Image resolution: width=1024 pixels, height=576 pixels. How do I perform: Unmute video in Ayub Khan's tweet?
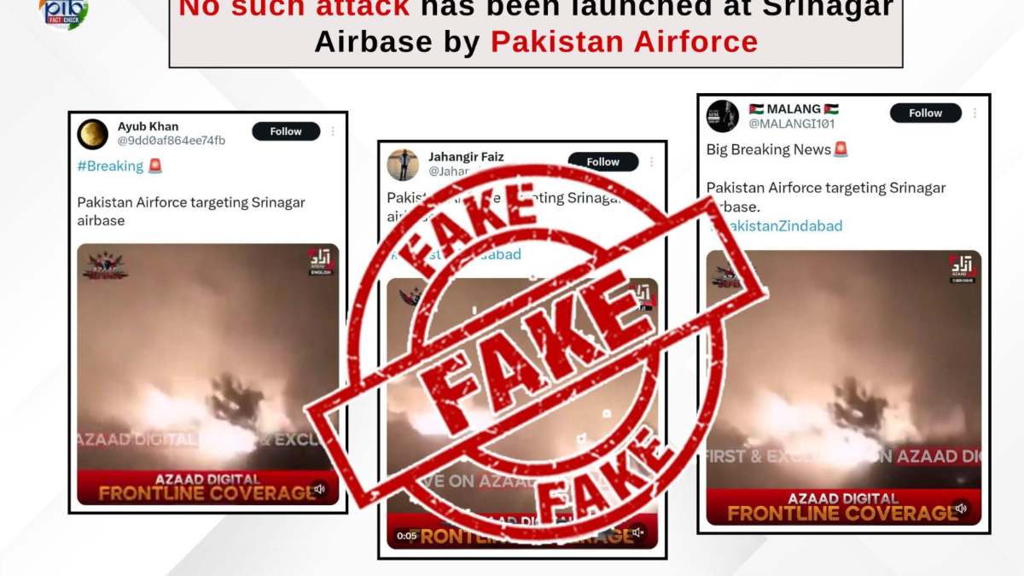tap(318, 490)
